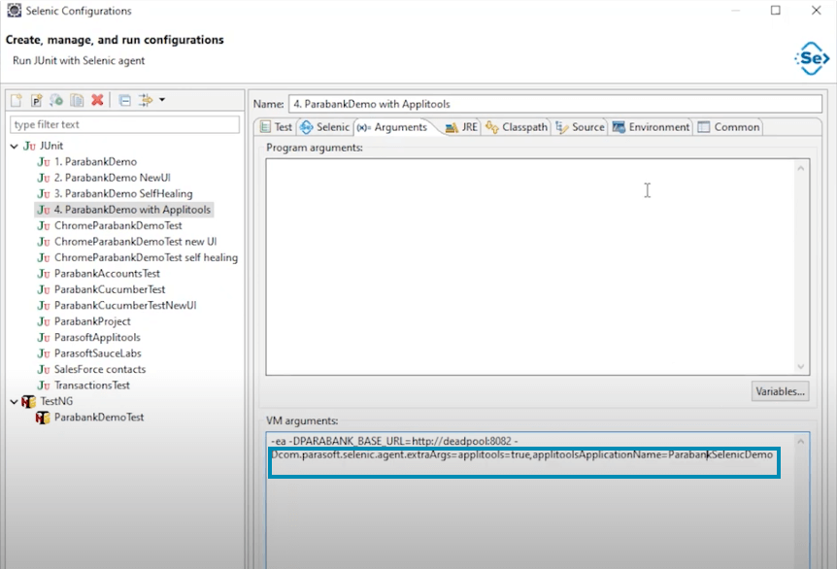The width and height of the screenshot is (837, 569).
Task: Click JUnit icon beside ParabankProject
Action: 44,321
